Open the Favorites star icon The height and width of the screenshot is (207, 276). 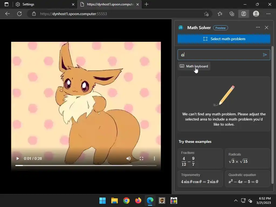tap(220, 14)
